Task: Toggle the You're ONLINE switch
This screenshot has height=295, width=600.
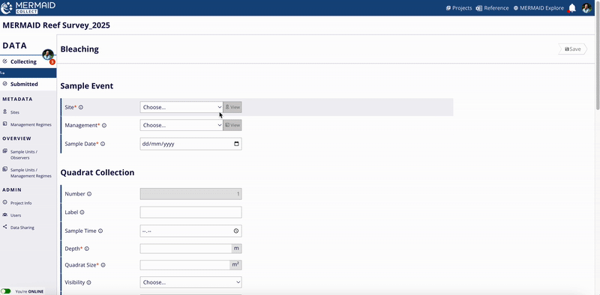Action: [x=6, y=291]
